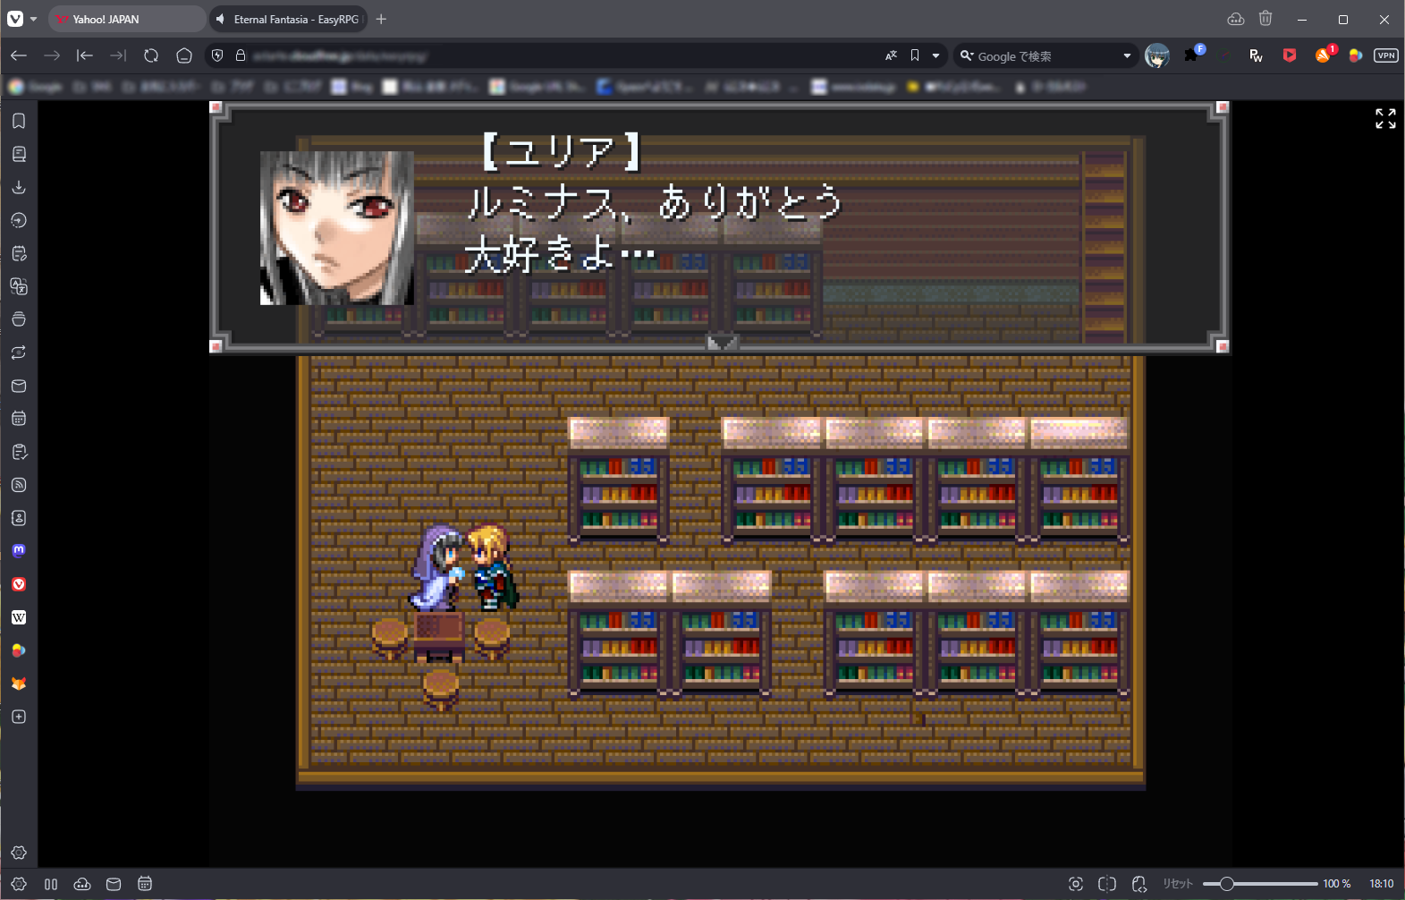Rewind to first page in history
Screen dimensions: 1405x900
[x=85, y=55]
